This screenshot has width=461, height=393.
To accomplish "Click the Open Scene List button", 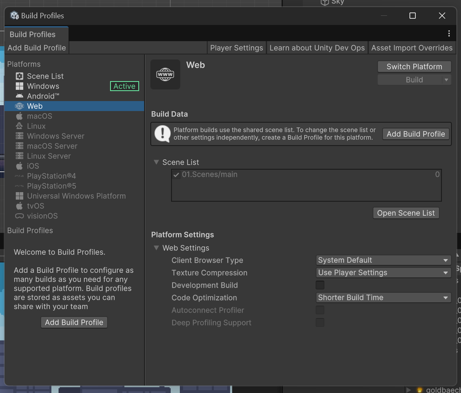I will pyautogui.click(x=406, y=213).
